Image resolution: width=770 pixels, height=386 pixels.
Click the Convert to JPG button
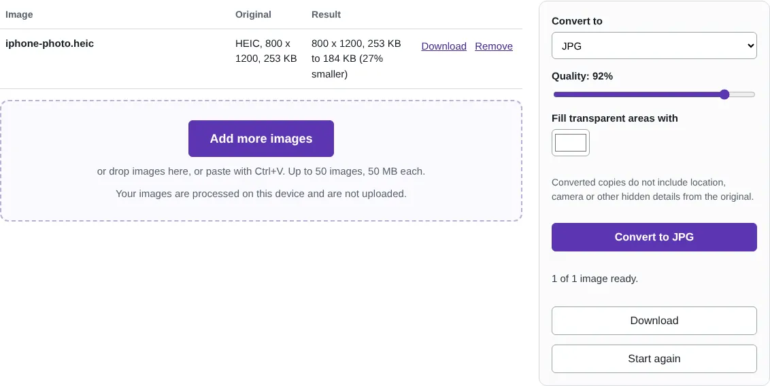coord(654,237)
